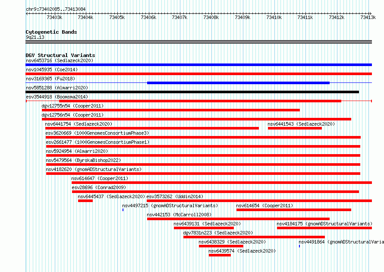Screen dimensions: 384x272
Task: Click the ruler's left scroll arrowhead
Action: pyautogui.click(x=27, y=13)
